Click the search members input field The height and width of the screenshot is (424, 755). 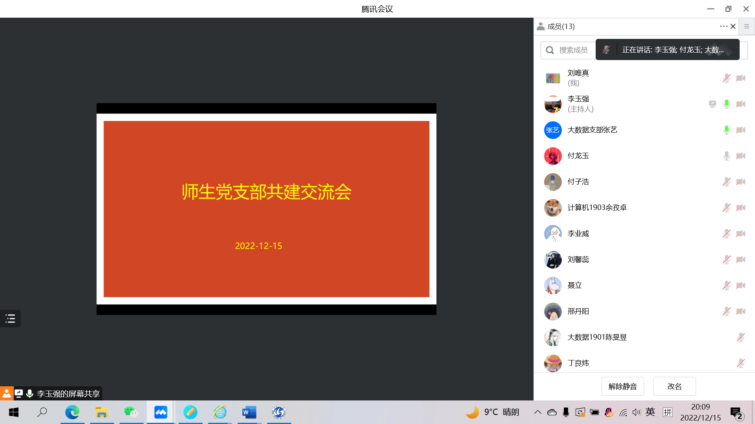[x=569, y=50]
